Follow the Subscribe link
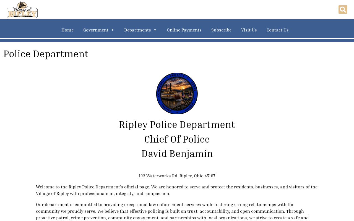 (x=221, y=30)
